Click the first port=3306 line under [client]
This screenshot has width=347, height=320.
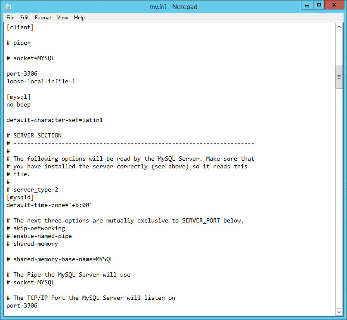(x=22, y=74)
